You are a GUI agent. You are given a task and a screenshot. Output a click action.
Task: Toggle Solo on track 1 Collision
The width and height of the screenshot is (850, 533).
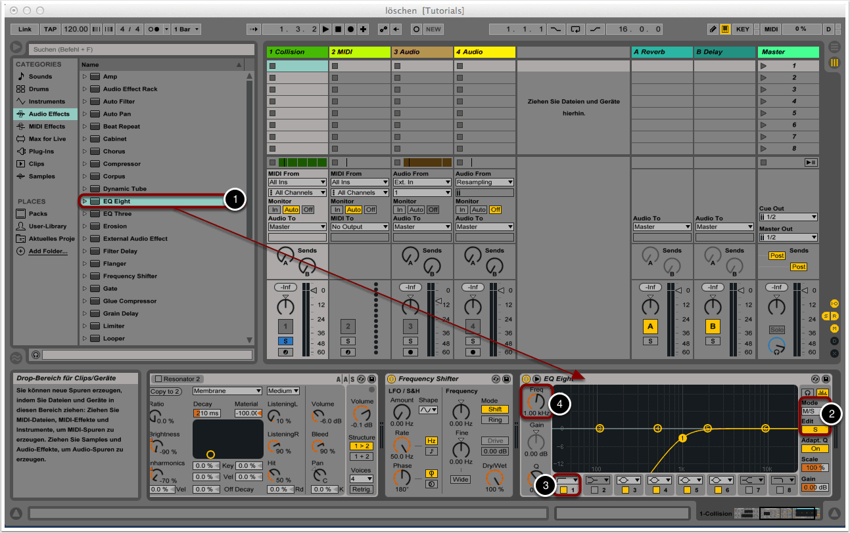tap(285, 341)
